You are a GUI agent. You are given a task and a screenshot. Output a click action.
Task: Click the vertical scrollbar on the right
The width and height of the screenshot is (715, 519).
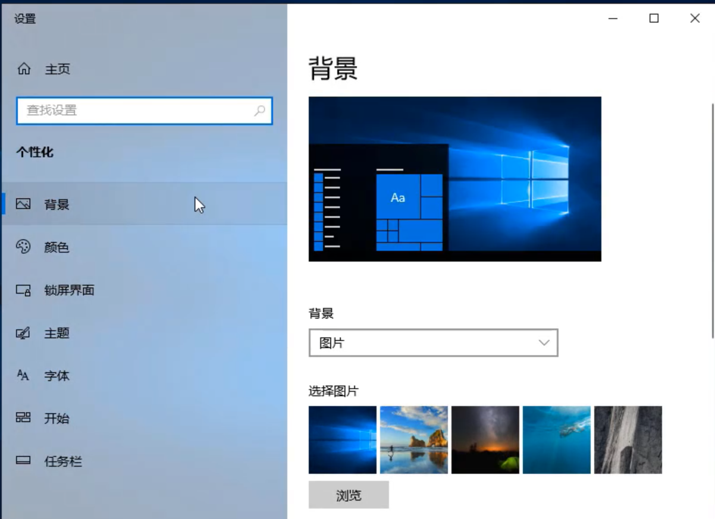(x=712, y=220)
